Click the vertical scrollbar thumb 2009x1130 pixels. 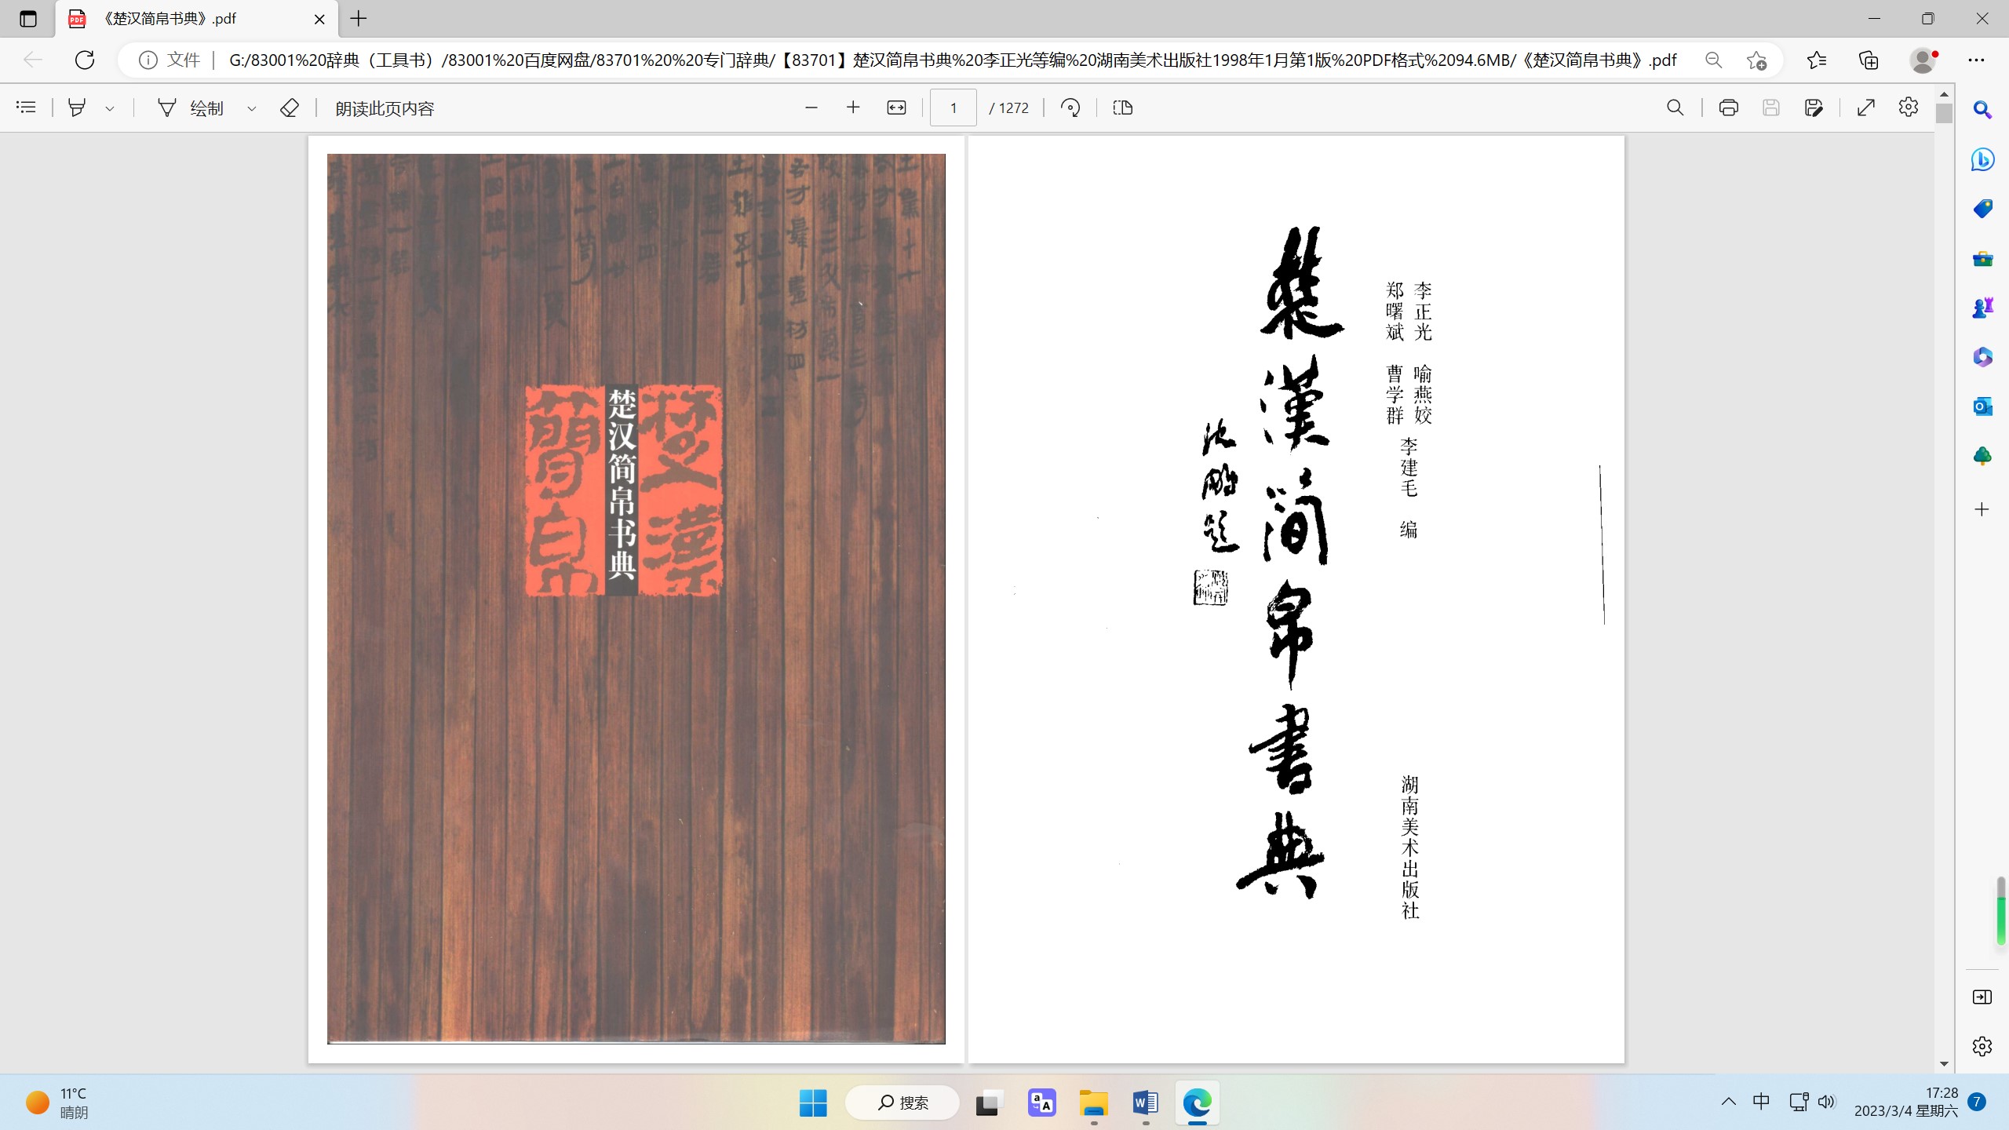point(1943,114)
